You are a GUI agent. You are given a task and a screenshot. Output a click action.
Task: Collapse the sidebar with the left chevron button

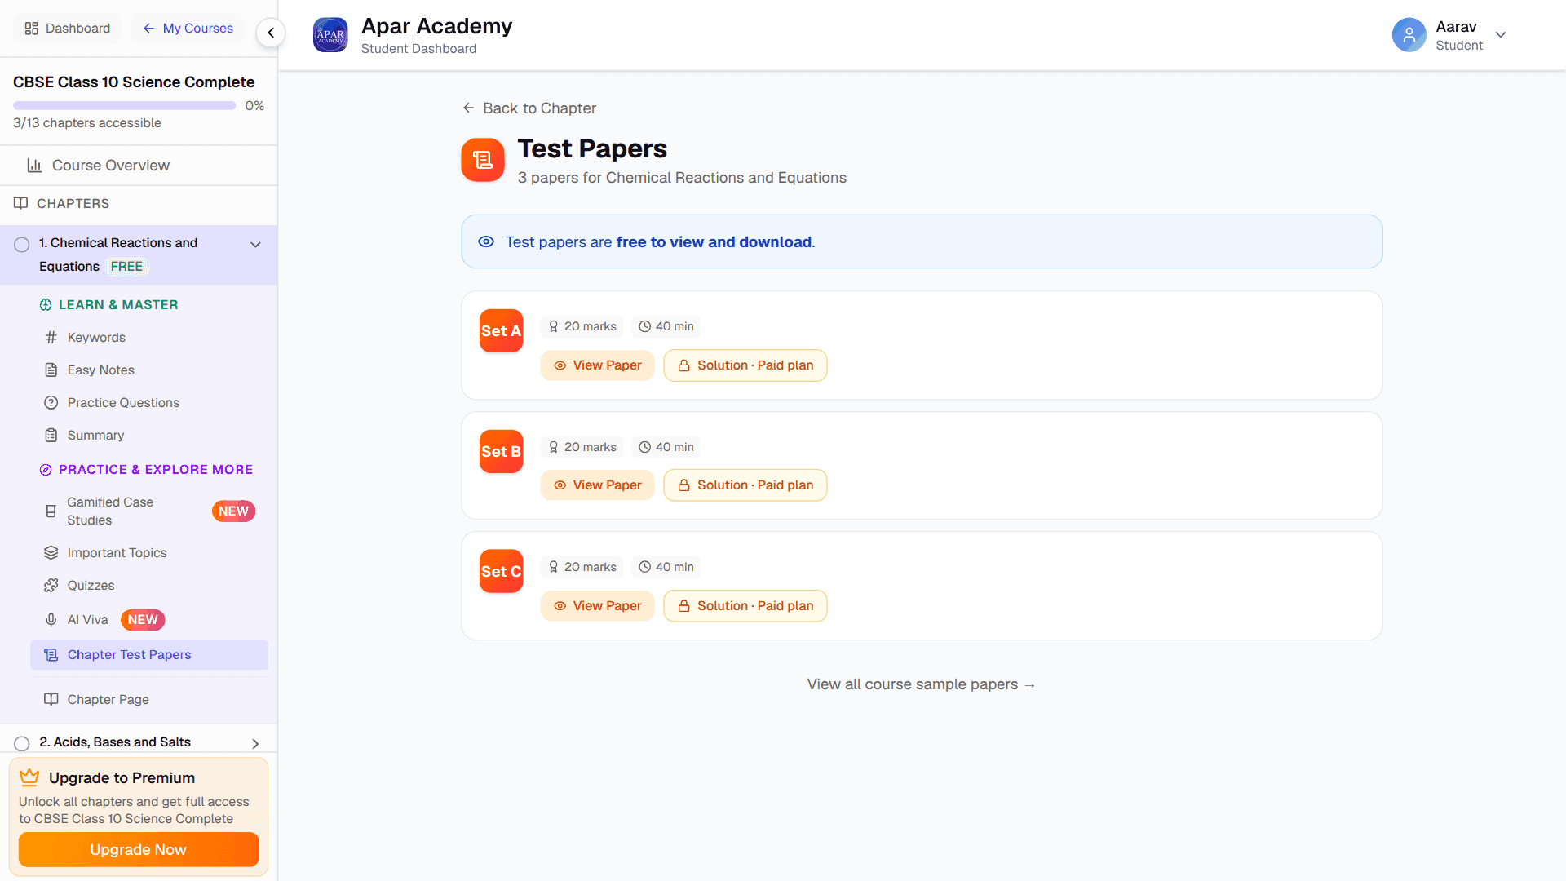[x=271, y=33]
